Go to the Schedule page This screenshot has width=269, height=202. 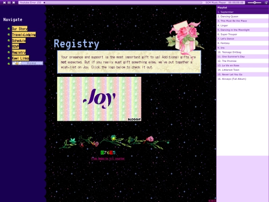(19, 40)
